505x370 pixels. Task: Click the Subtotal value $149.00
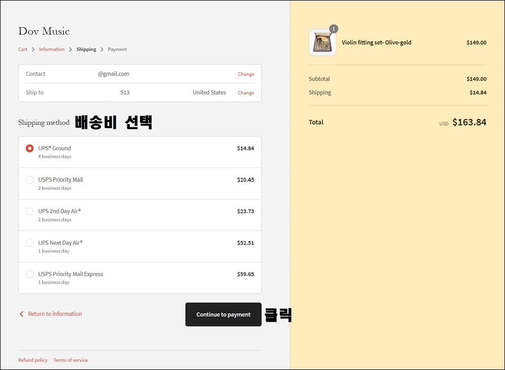click(x=477, y=79)
